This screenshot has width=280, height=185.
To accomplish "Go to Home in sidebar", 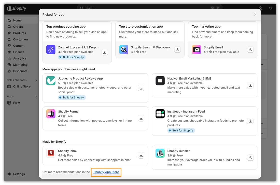I will click(21, 21).
